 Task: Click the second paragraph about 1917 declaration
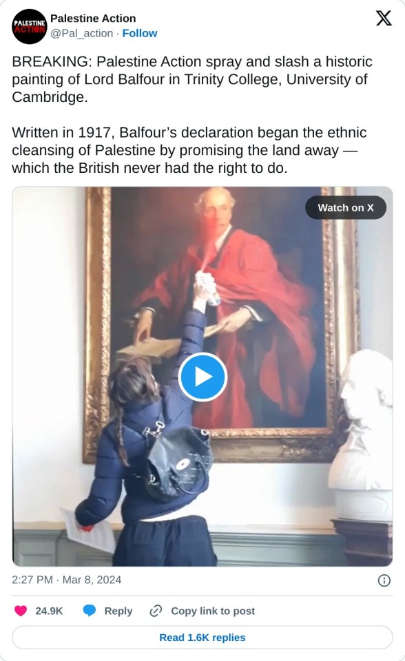tap(189, 150)
